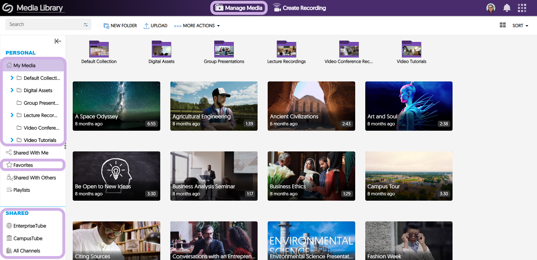Open Shared With Me
Viewport: 537px width, 260px height.
27,153
